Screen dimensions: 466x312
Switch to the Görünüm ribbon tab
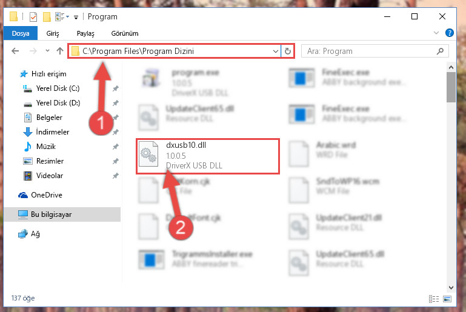click(125, 33)
